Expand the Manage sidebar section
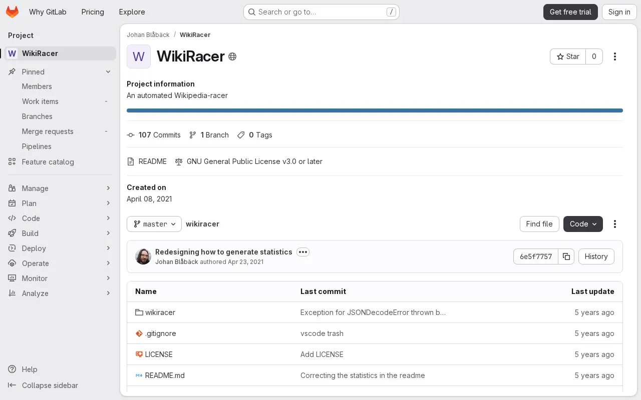The image size is (641, 400). click(60, 188)
